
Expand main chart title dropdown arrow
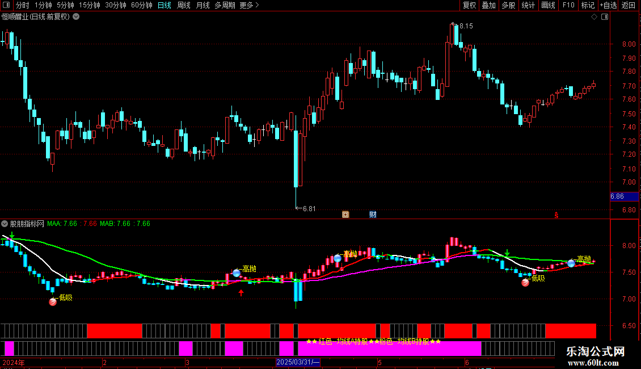[x=76, y=17]
